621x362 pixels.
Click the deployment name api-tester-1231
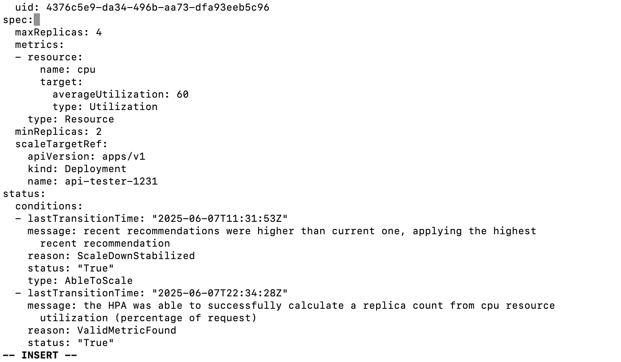click(x=111, y=181)
